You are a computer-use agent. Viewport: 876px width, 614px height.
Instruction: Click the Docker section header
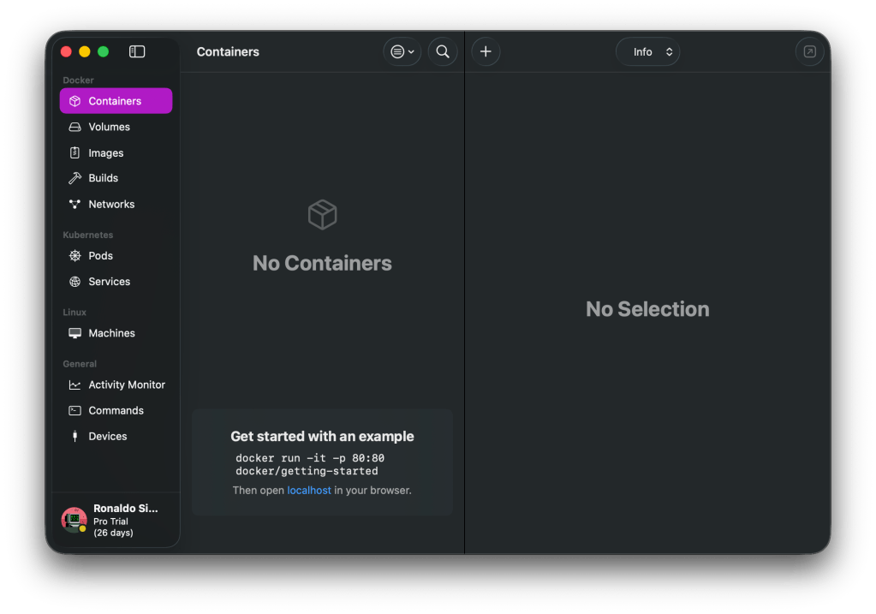78,80
